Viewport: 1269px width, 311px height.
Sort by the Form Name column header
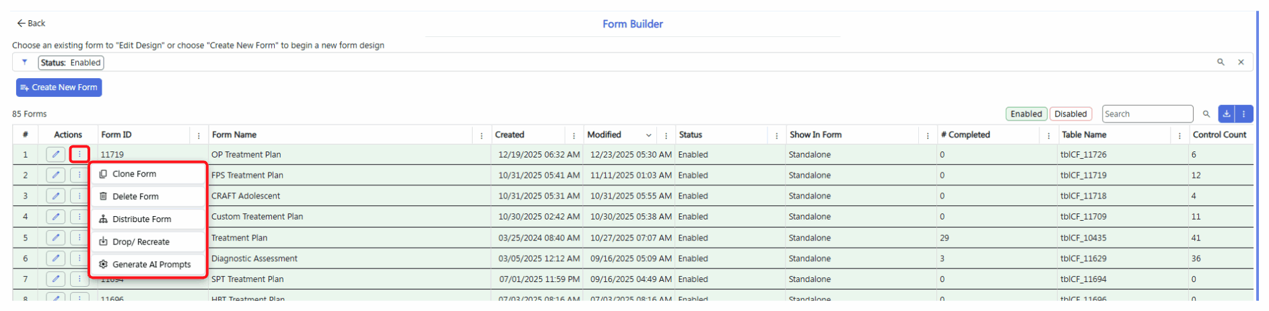point(234,135)
